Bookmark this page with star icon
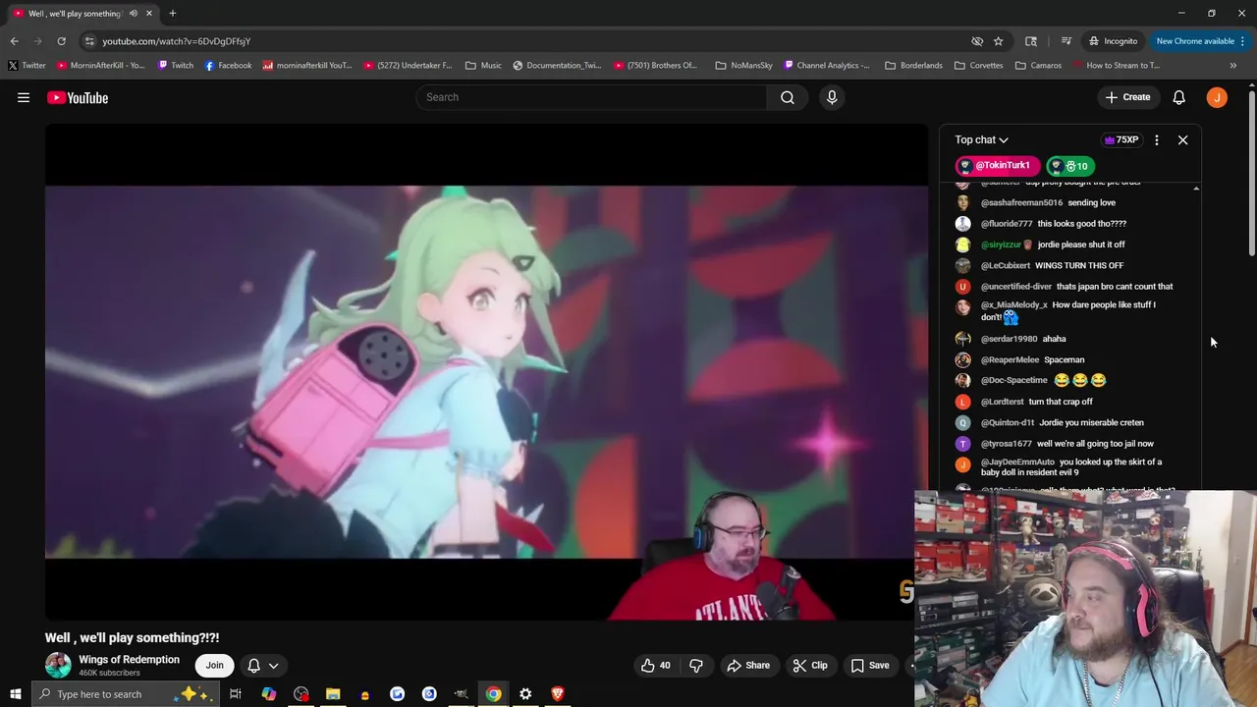 [998, 41]
